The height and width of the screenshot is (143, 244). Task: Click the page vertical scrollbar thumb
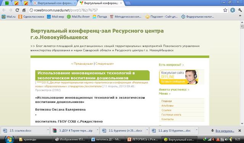pyautogui.click(x=242, y=27)
